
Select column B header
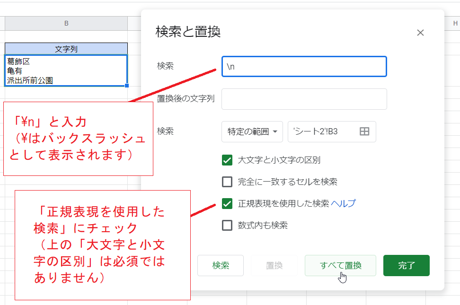tap(66, 23)
